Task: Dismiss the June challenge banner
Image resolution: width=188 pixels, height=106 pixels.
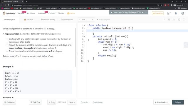Action: click(x=146, y=12)
